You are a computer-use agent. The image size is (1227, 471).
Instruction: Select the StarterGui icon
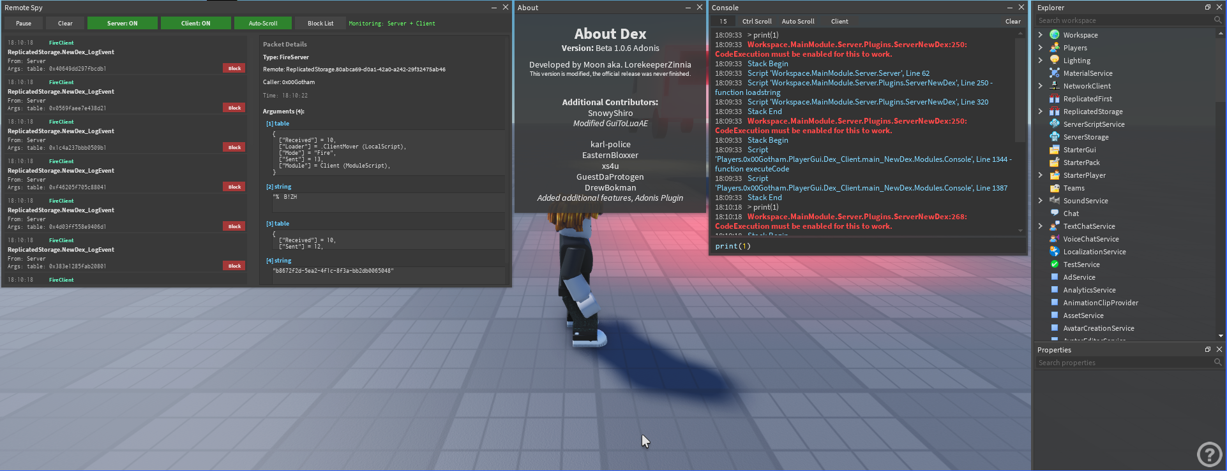click(1055, 150)
